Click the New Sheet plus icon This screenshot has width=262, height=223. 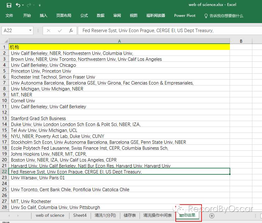[212, 216]
